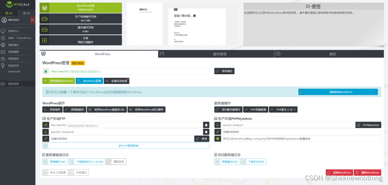Click the PHPMyAdmin button
The height and width of the screenshot is (185, 388).
[368, 125]
